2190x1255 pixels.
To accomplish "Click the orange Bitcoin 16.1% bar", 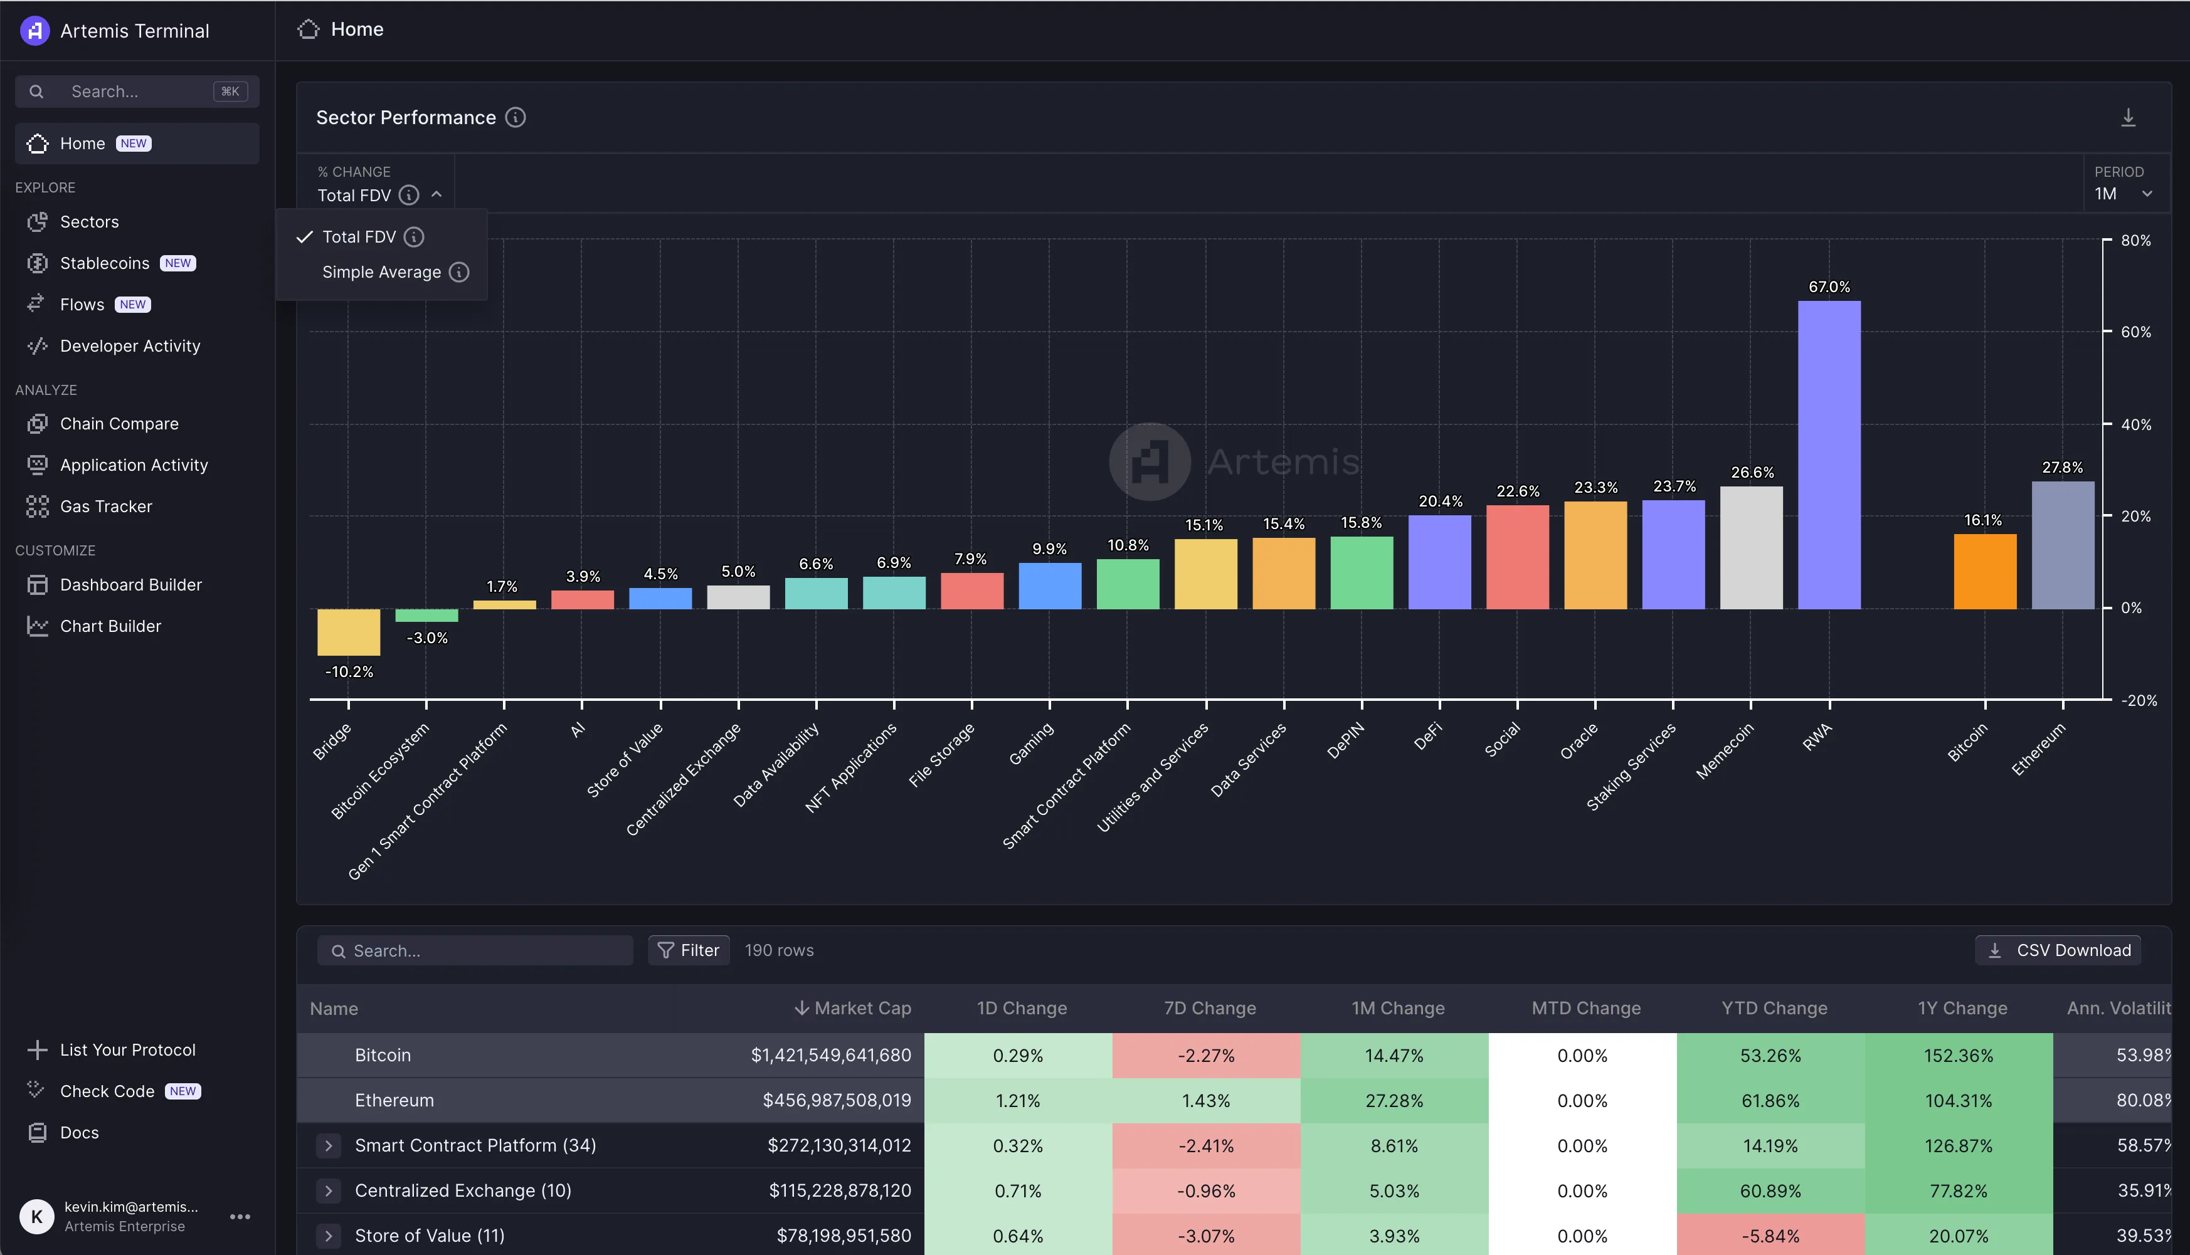I will [x=1985, y=572].
